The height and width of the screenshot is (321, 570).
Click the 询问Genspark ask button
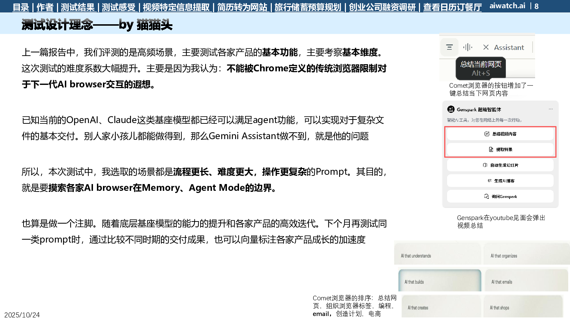[x=500, y=197]
